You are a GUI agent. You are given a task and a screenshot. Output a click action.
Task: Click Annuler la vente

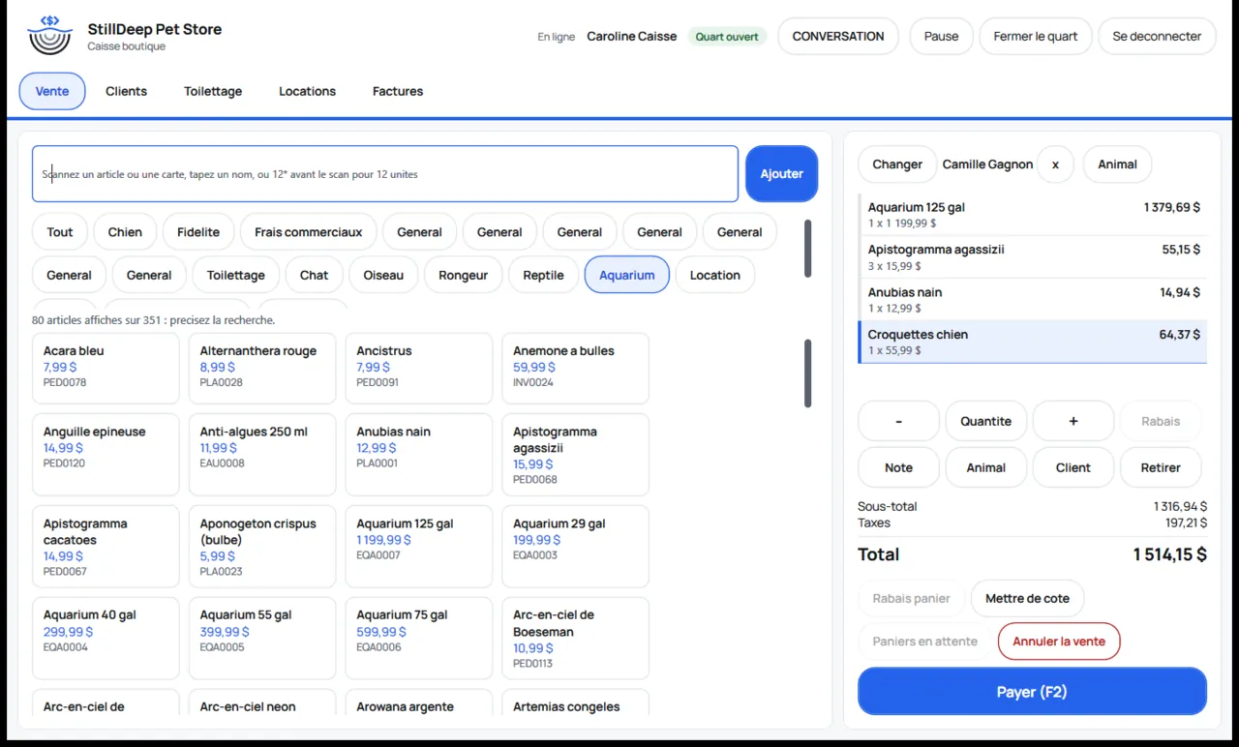pyautogui.click(x=1059, y=642)
